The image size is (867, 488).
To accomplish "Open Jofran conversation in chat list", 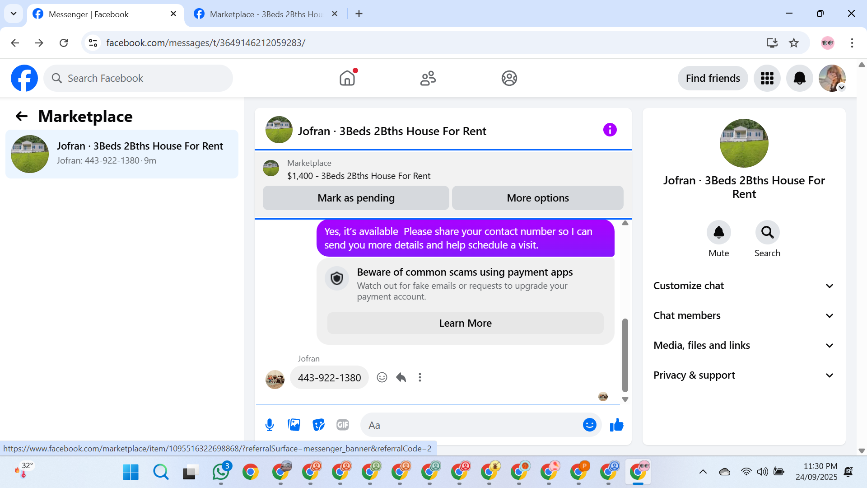I will [122, 154].
